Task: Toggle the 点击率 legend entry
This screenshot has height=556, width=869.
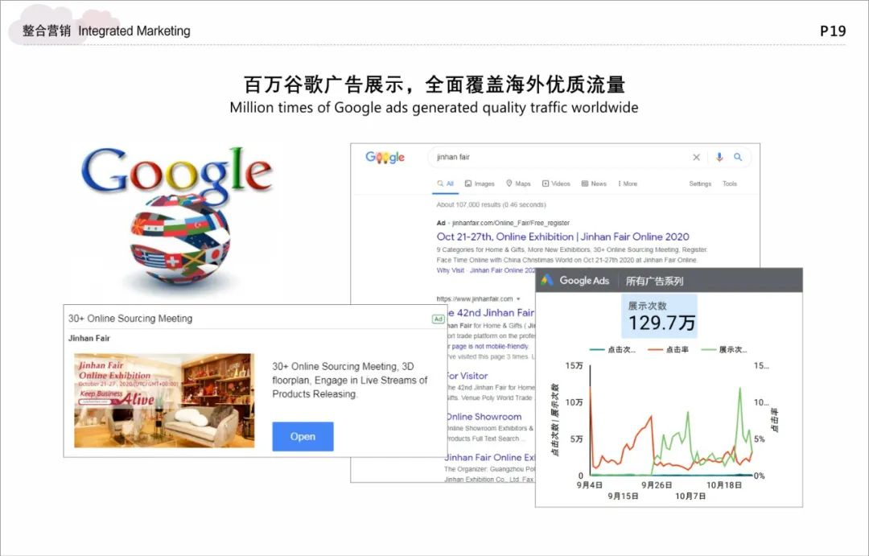Action: 669,350
